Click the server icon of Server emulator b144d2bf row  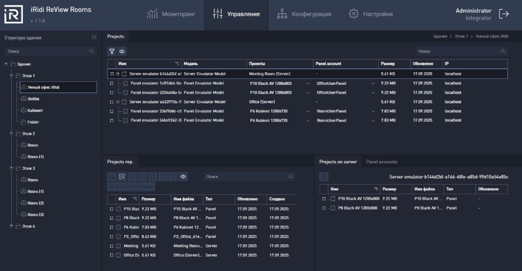tap(124, 74)
